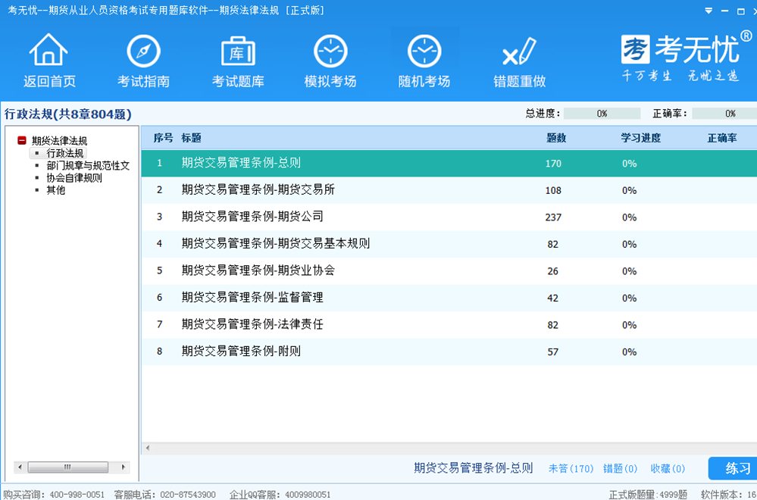The height and width of the screenshot is (500, 757).
Task: Click the 总进度 progress bar
Action: pos(602,114)
